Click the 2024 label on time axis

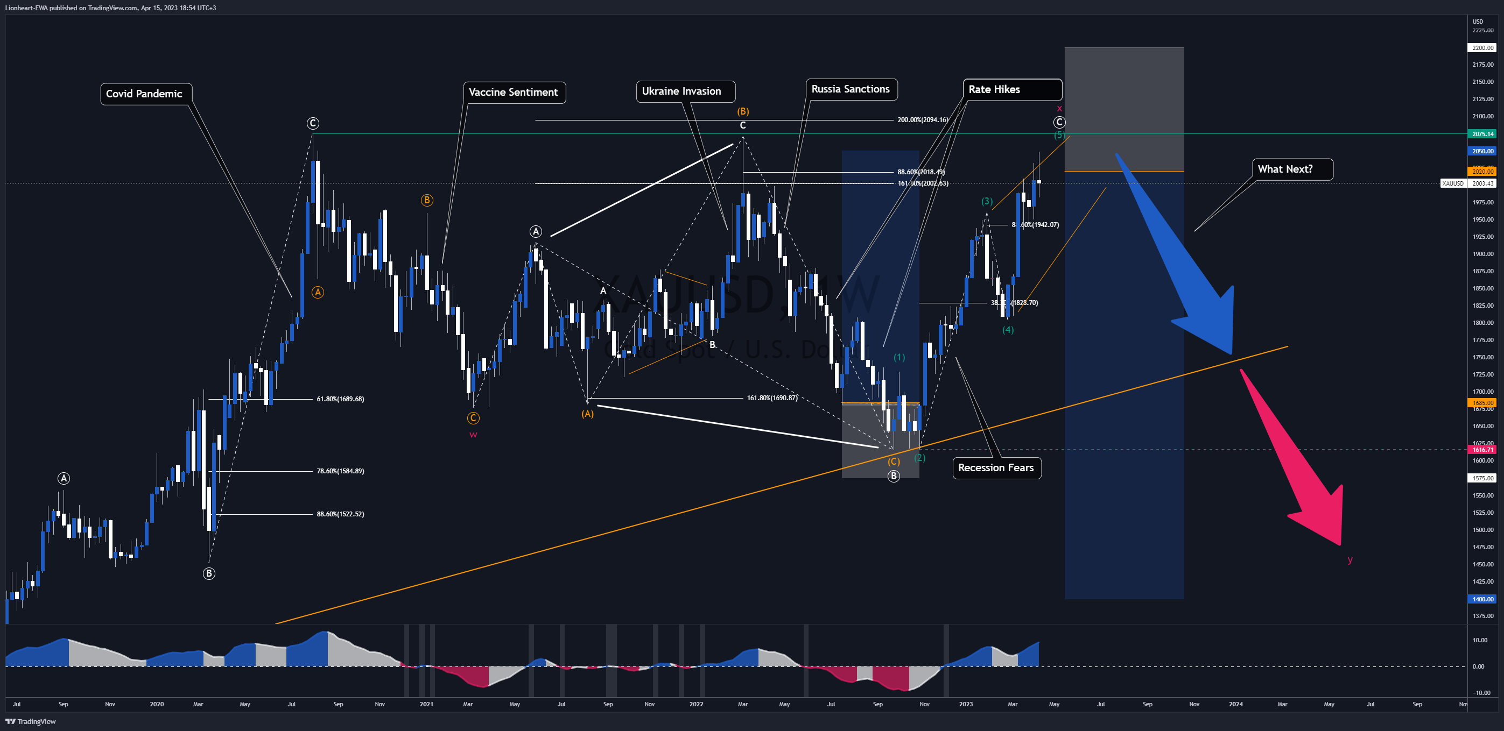click(x=1236, y=704)
